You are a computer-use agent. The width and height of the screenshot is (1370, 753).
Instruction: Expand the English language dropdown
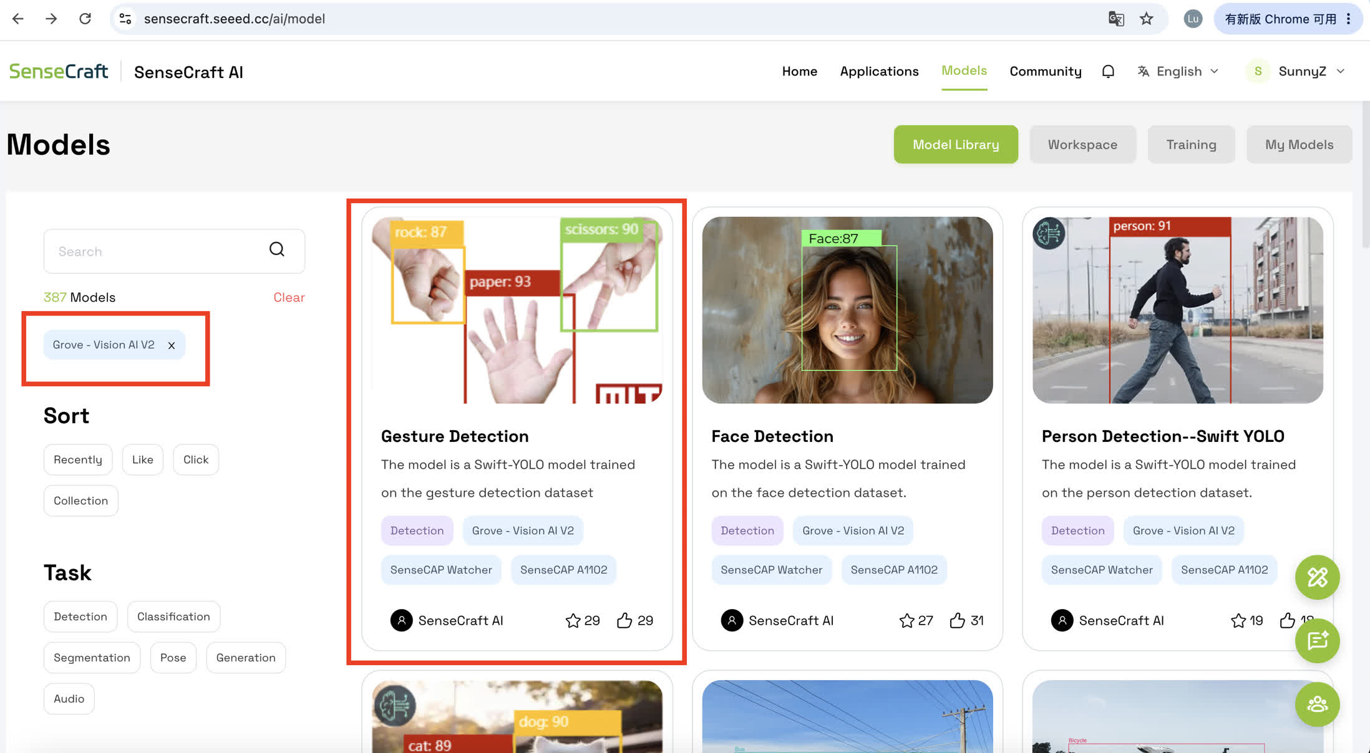click(x=1178, y=71)
